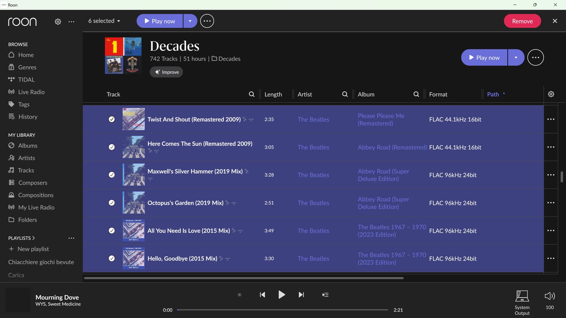
Task: Open selection more-options circle beside top Play now
Action: [207, 21]
